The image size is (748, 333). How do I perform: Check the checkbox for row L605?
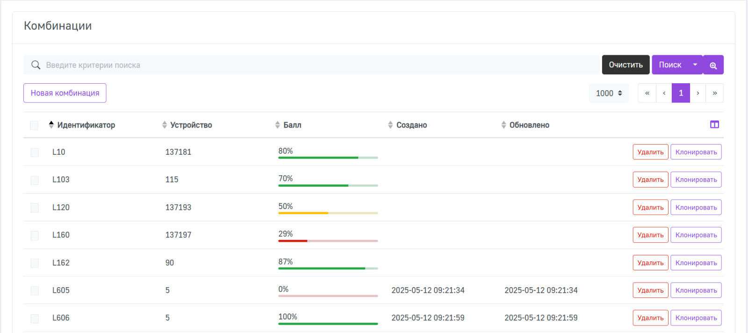click(35, 290)
